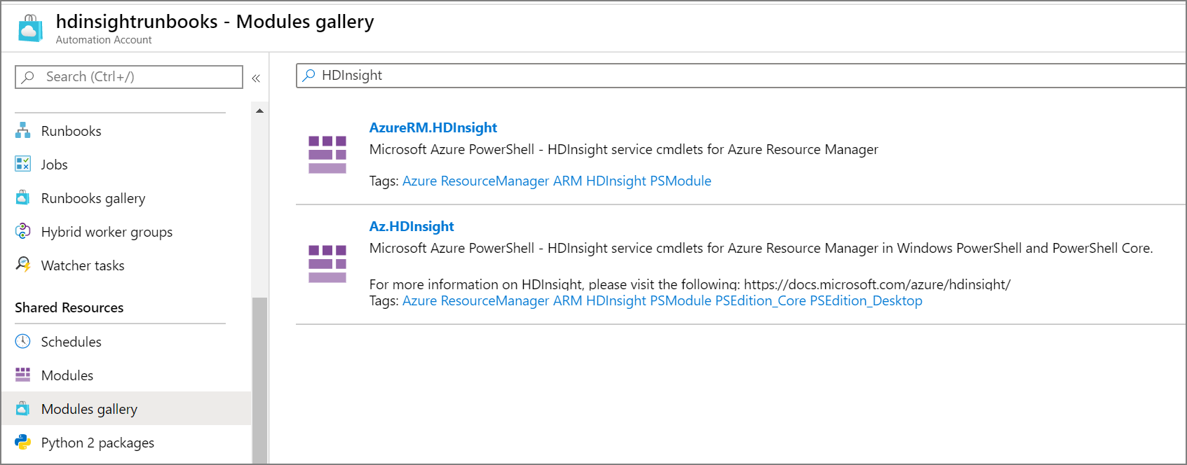This screenshot has height=465, width=1187.
Task: Click the sidebar scroll up arrow
Action: pyautogui.click(x=259, y=111)
